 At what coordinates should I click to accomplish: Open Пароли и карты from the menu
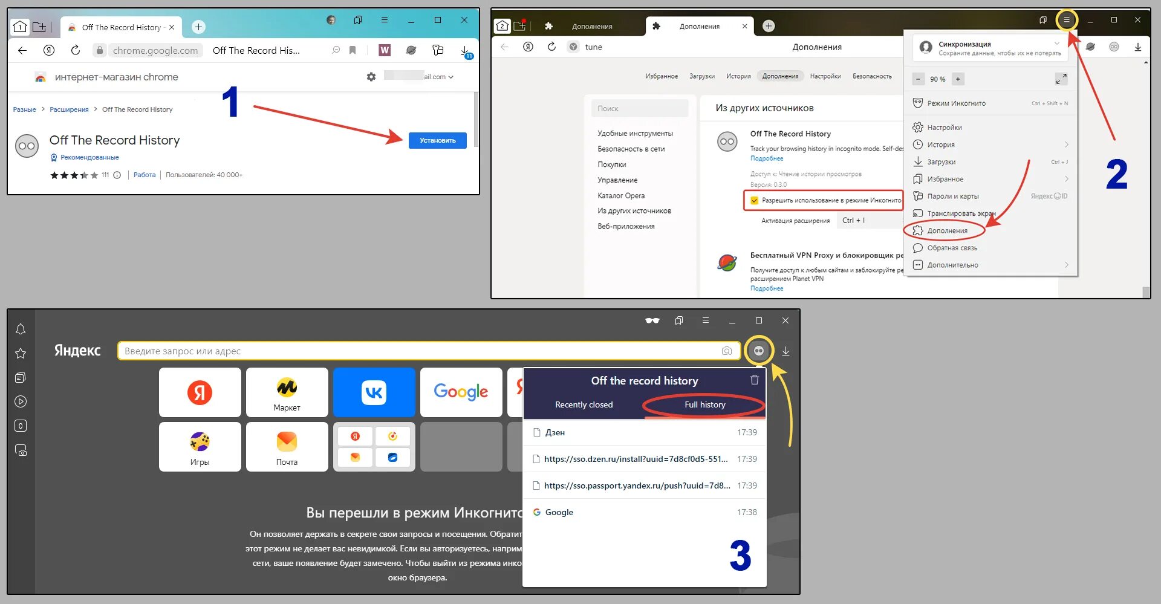(x=990, y=196)
